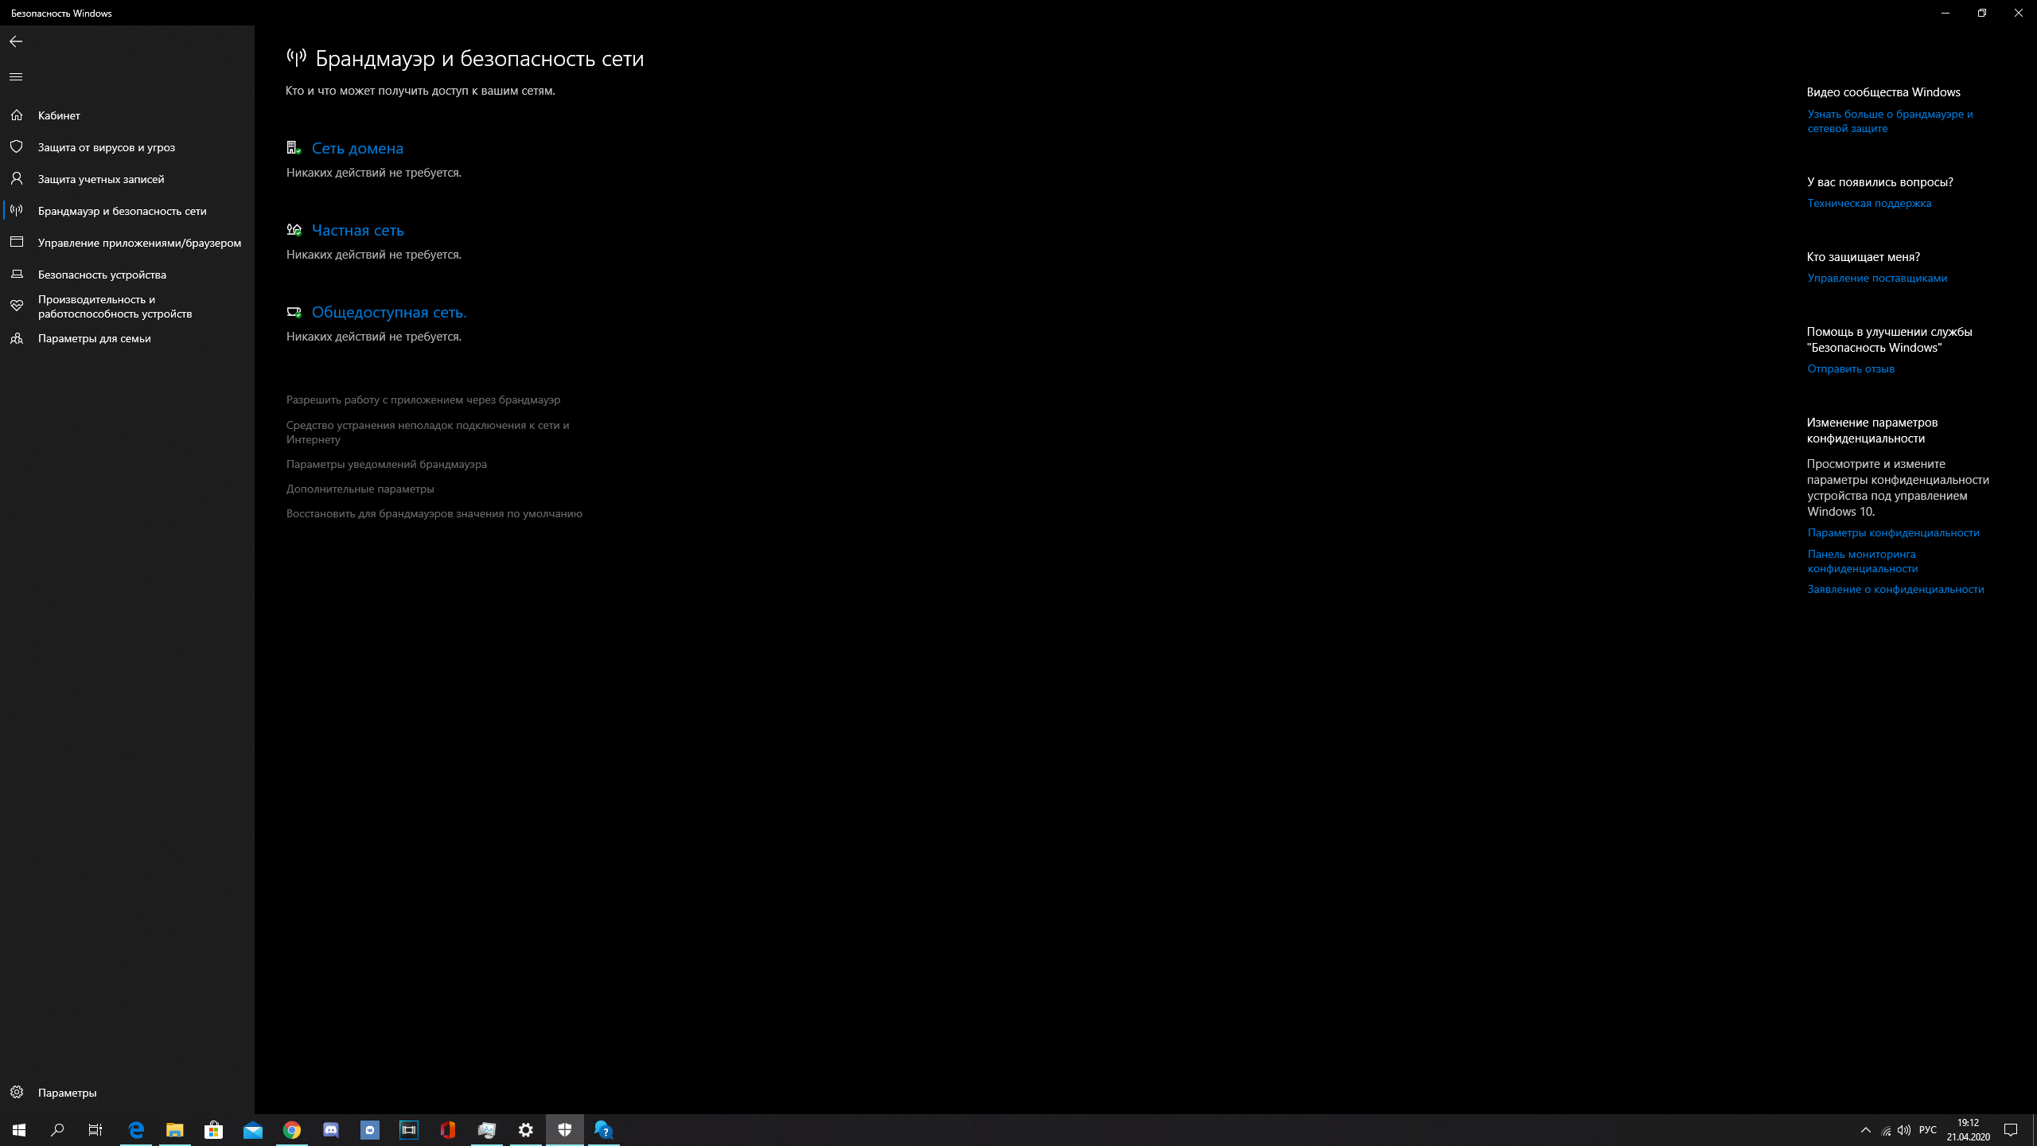Click Восстановить для брандмауэров значения по умолчанию
Viewport: 2037px width, 1146px height.
click(x=434, y=513)
